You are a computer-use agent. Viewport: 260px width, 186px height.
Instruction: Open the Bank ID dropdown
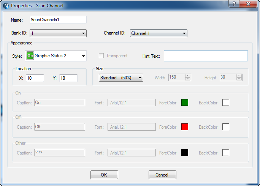coord(58,33)
